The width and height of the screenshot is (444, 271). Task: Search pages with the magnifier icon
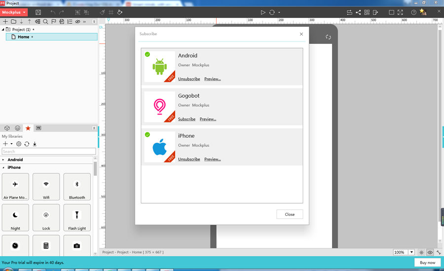tap(45, 22)
